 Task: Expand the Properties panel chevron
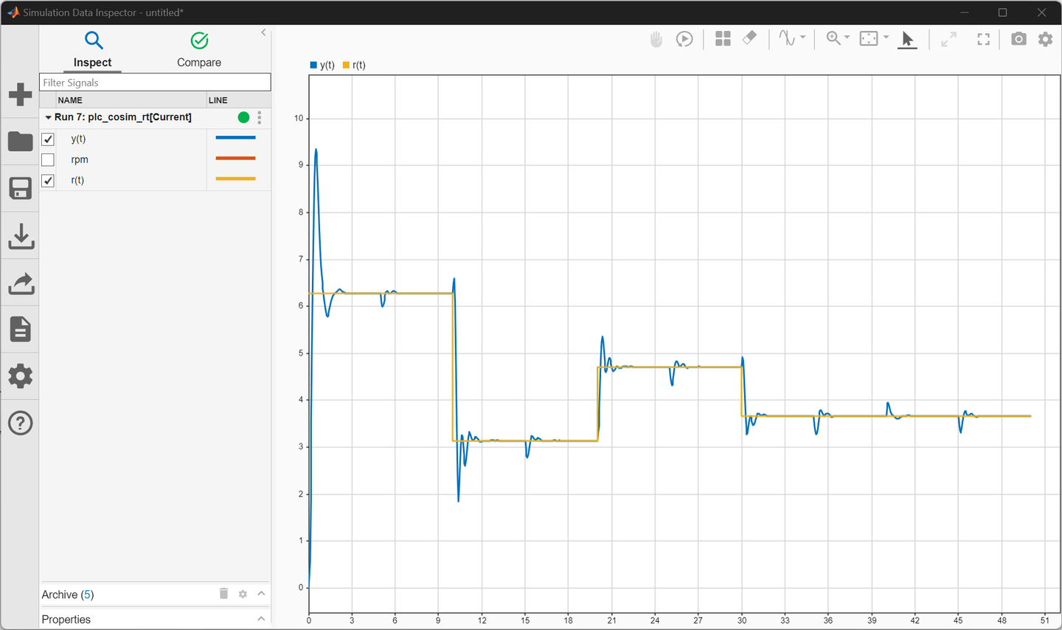261,619
